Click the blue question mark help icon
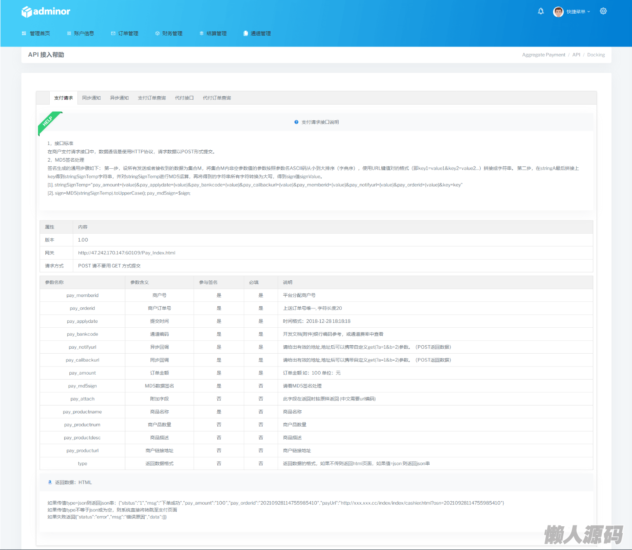632x550 pixels. tap(296, 122)
